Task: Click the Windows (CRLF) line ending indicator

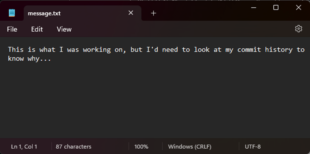Action: [189, 146]
